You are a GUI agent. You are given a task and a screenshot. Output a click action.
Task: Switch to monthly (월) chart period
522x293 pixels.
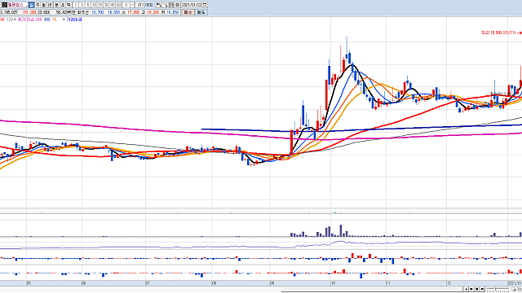44,5
